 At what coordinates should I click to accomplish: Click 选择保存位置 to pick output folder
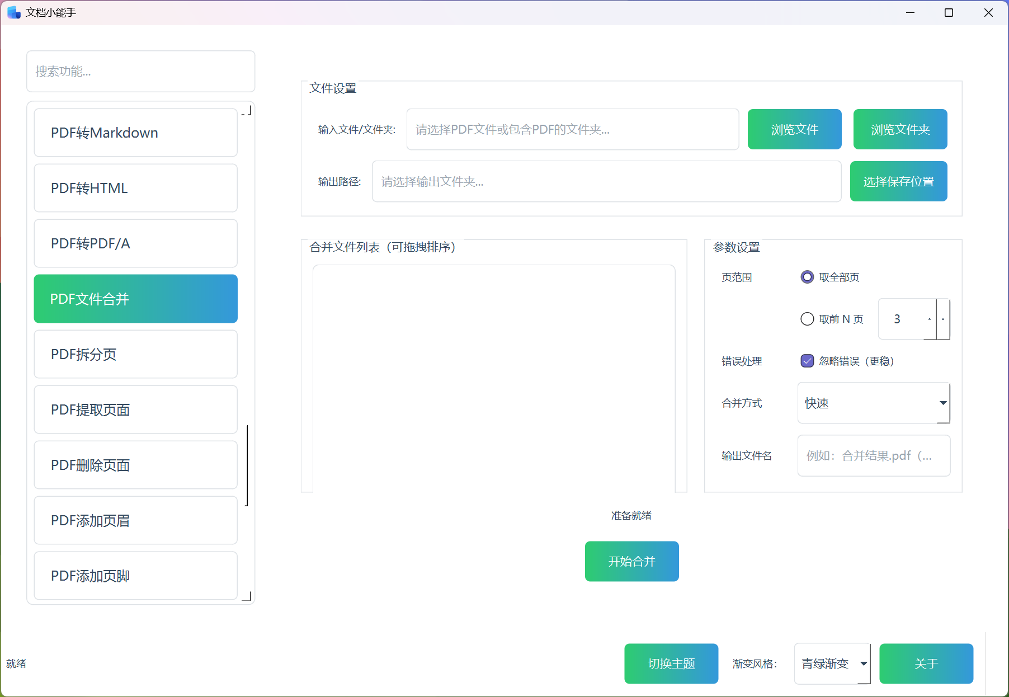click(898, 182)
